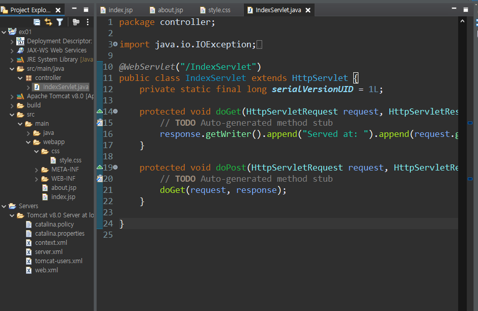The width and height of the screenshot is (478, 311).
Task: Select server.xml file
Action: [48, 251]
